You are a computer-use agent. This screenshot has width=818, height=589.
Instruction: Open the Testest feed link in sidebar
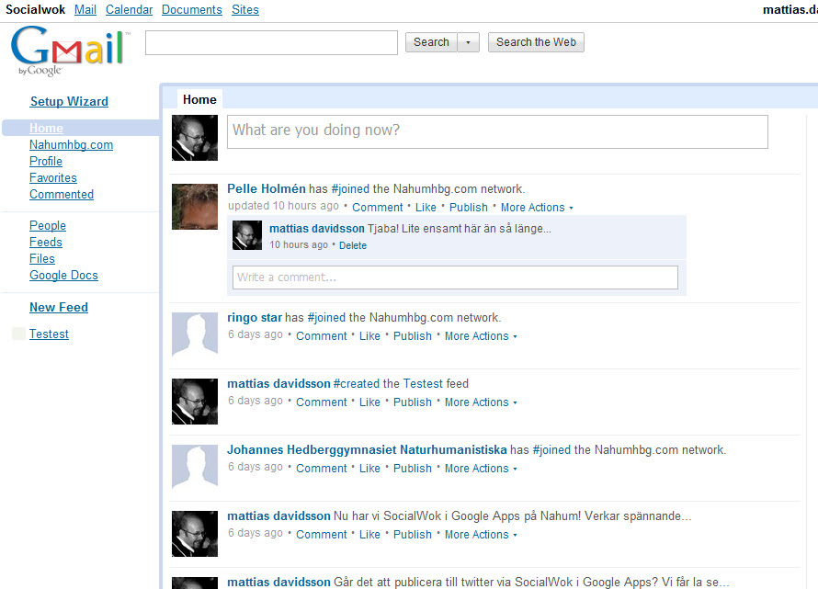click(49, 334)
